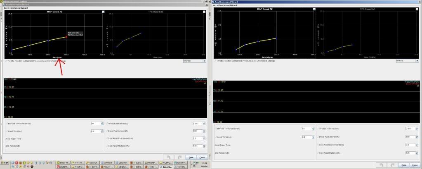Select curve point at rate 200, right MAP graph
Screen dimensions: 422x169
coord(258,41)
